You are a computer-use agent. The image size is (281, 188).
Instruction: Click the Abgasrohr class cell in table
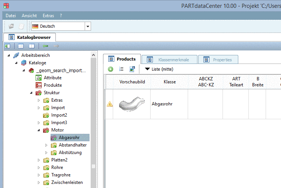(169, 104)
